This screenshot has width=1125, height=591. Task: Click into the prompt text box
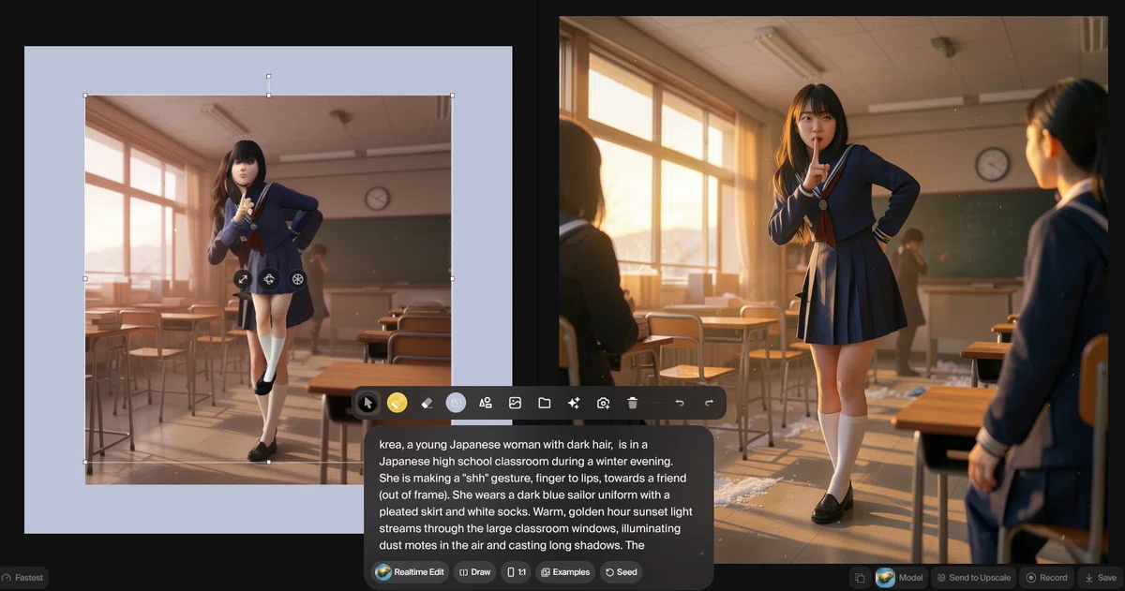(538, 495)
